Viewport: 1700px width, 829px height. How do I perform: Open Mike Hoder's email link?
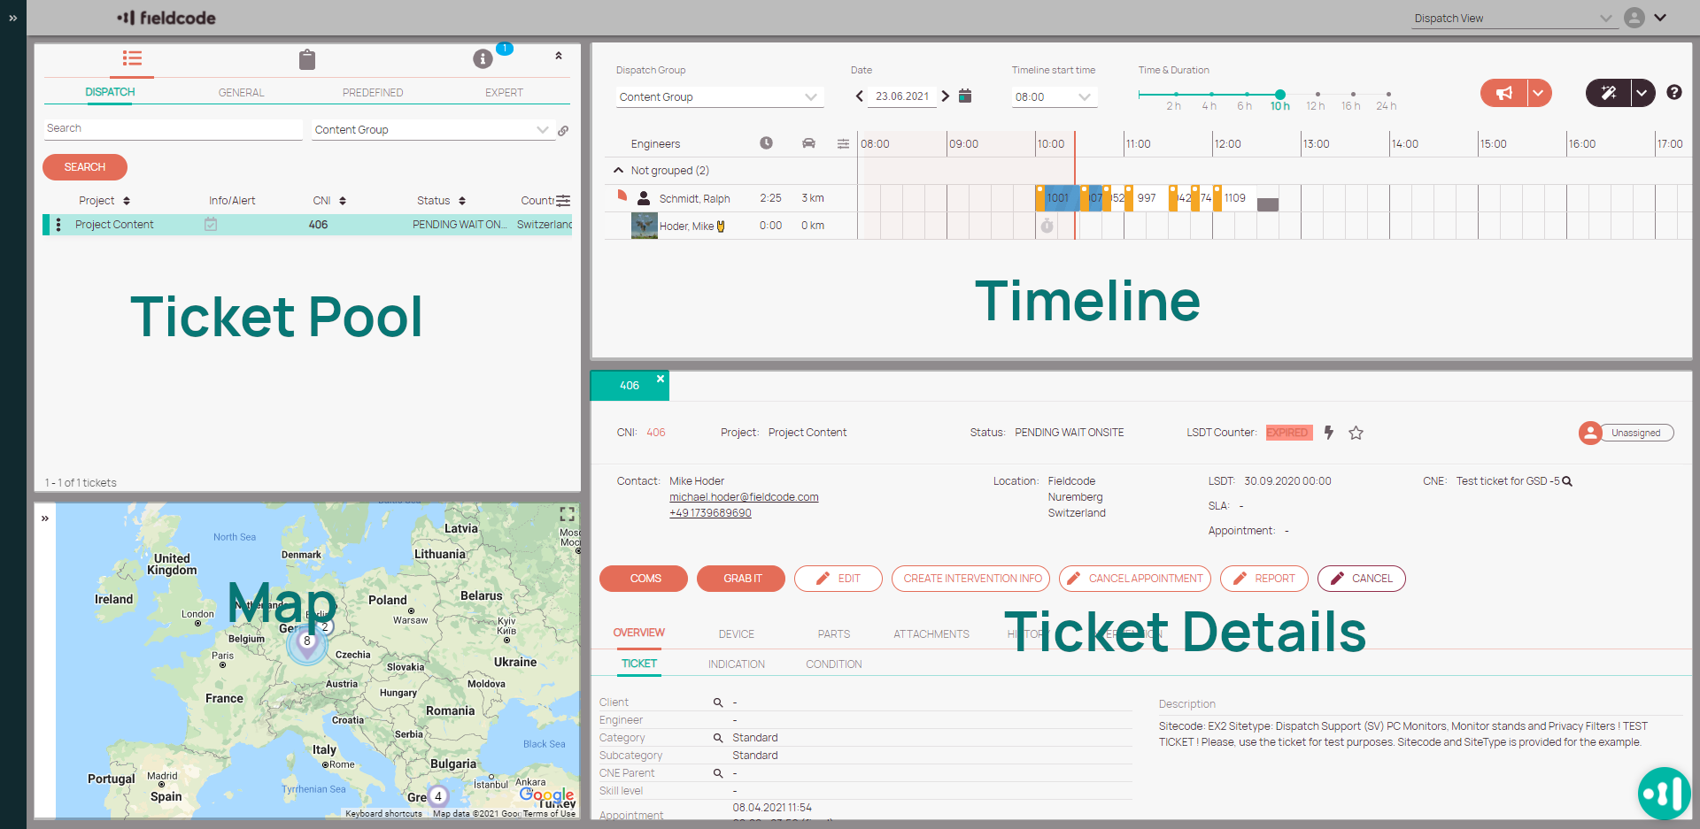pos(744,496)
